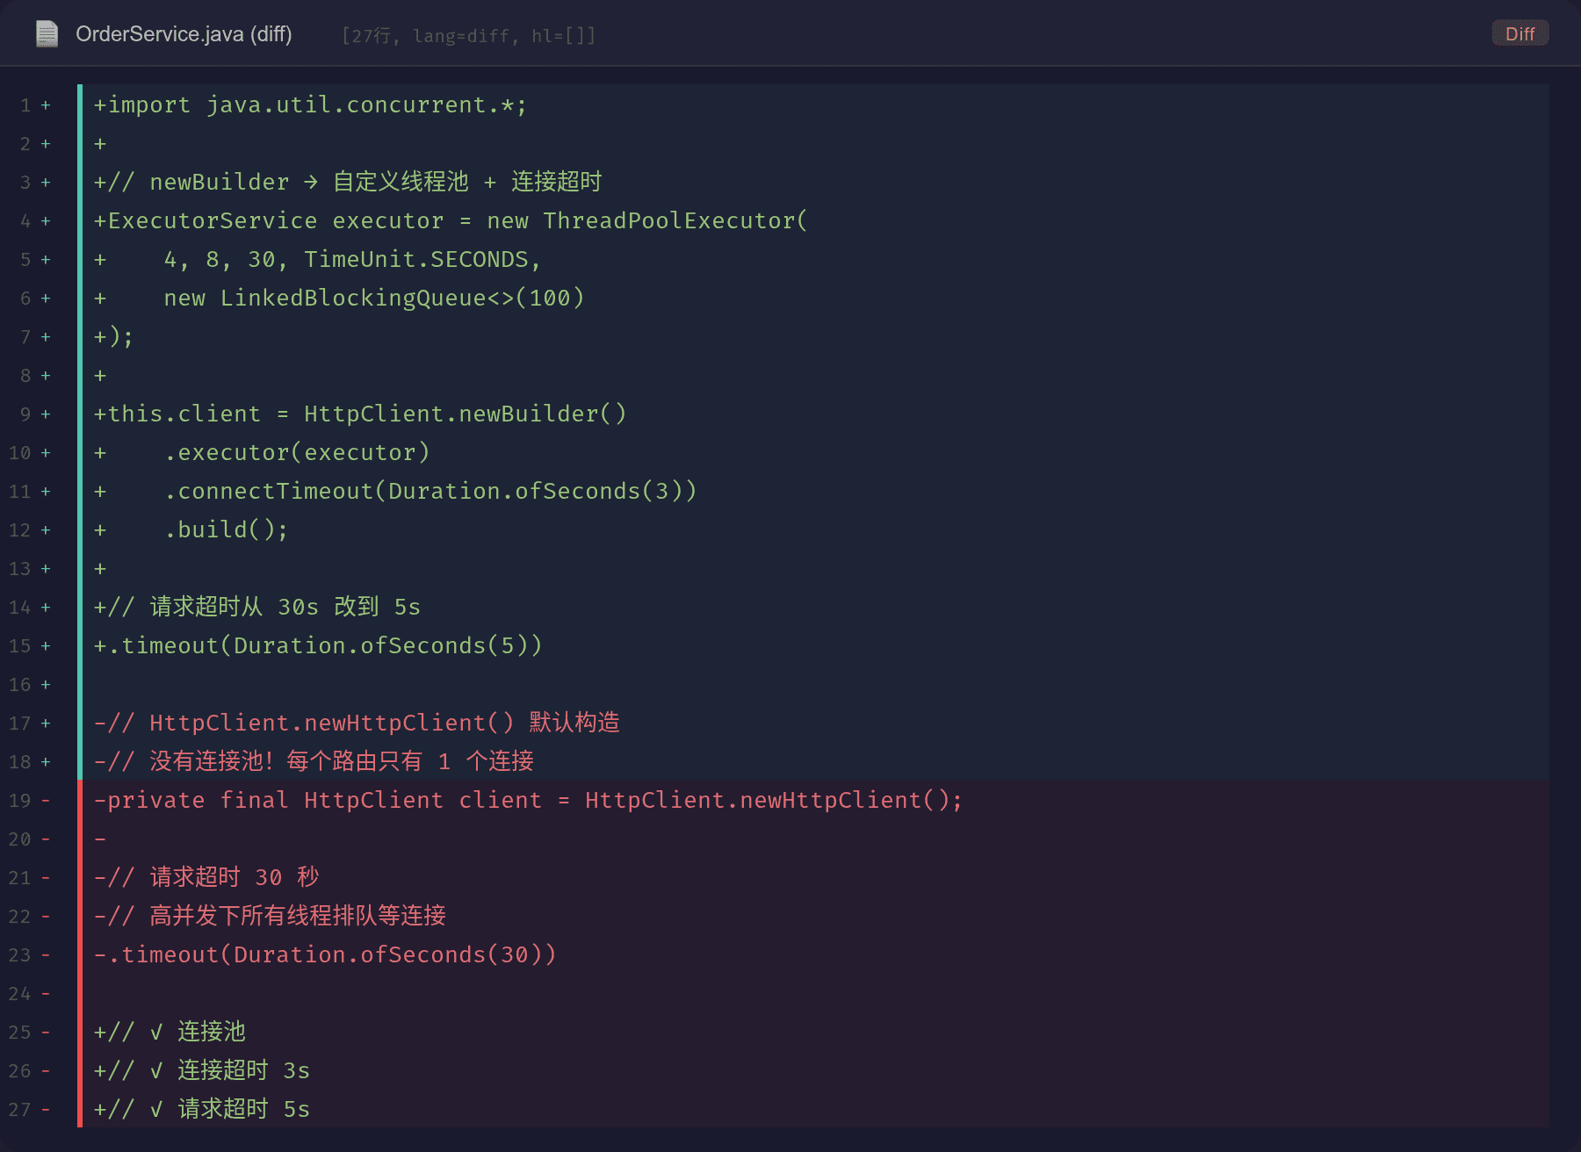This screenshot has width=1581, height=1152.
Task: Click the Diff badge button
Action: [1520, 33]
